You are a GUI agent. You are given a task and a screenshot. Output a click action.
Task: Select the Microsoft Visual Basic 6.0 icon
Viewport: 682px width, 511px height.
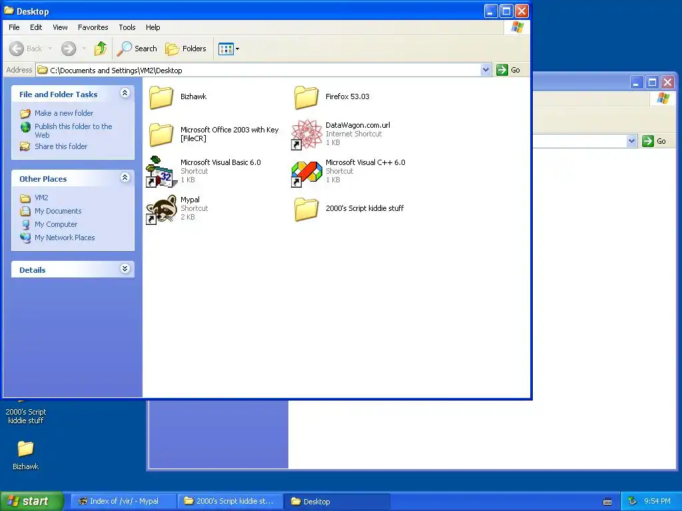coord(161,172)
